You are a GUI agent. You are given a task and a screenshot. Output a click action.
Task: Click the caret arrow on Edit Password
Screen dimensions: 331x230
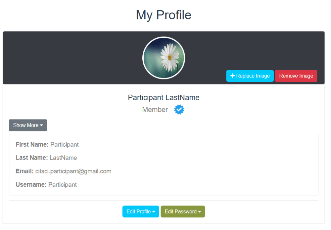(200, 212)
